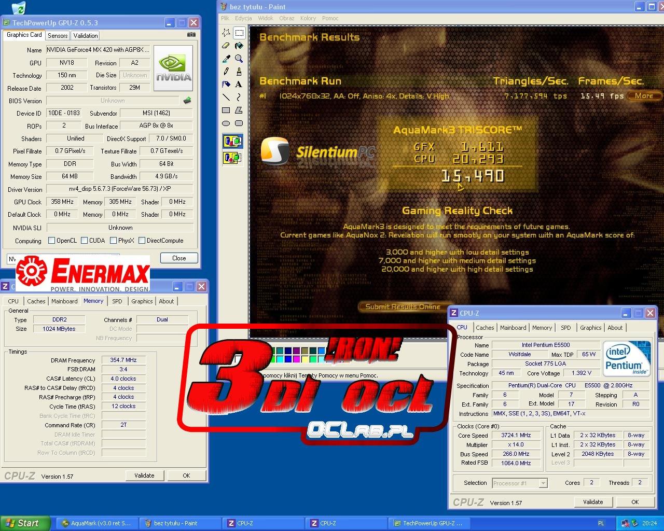Open the Kolory menu in Paint

(x=308, y=18)
